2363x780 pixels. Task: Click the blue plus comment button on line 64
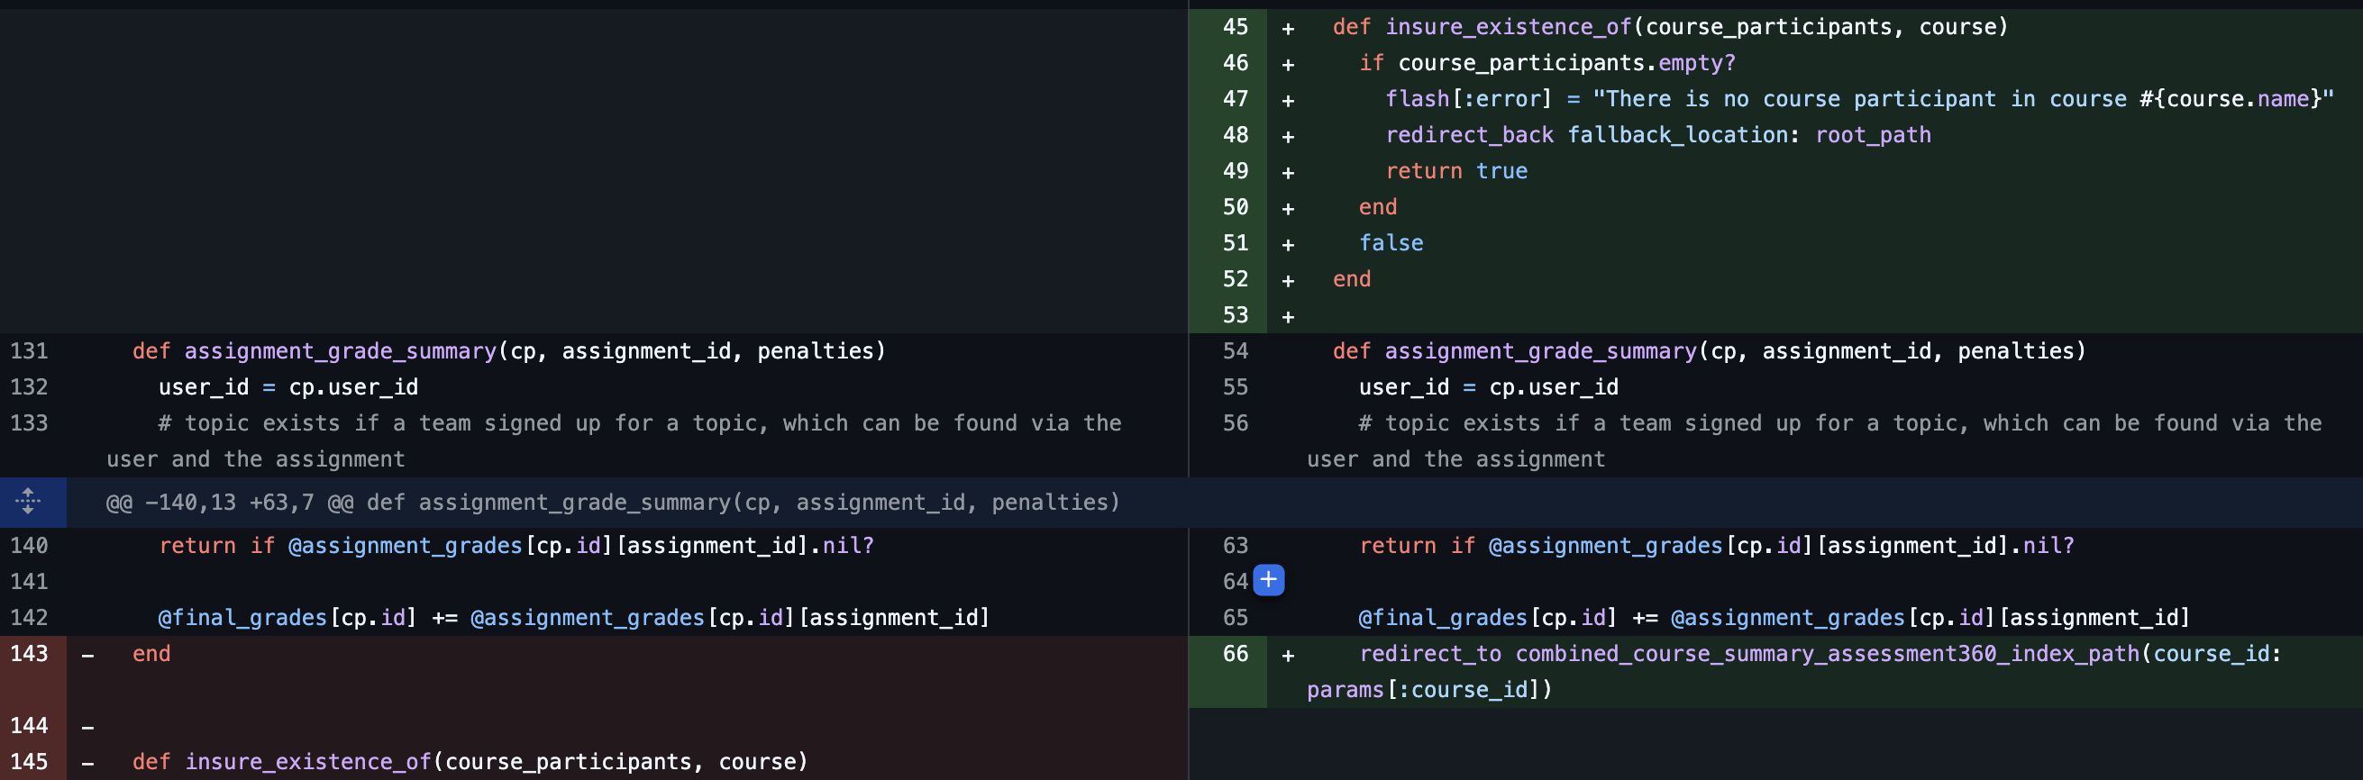[x=1269, y=580]
